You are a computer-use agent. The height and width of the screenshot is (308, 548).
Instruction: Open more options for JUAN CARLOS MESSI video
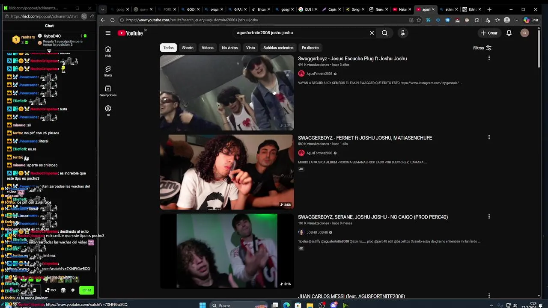[489, 296]
